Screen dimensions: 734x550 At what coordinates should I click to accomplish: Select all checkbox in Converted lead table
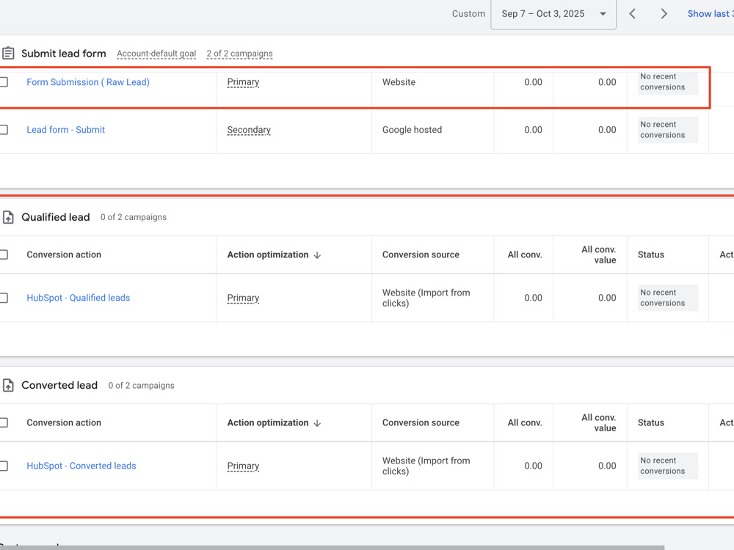coord(4,423)
